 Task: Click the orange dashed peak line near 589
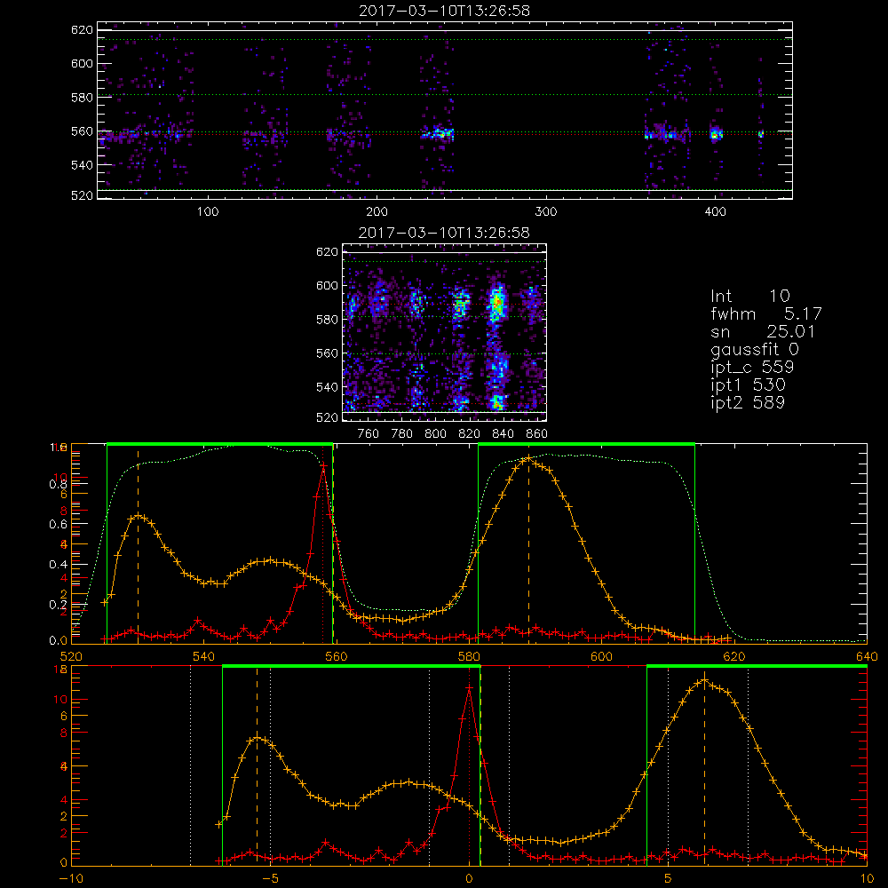click(x=529, y=543)
